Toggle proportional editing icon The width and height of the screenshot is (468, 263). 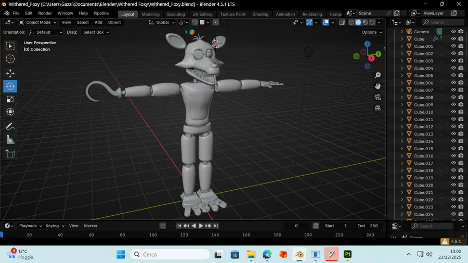(x=215, y=22)
